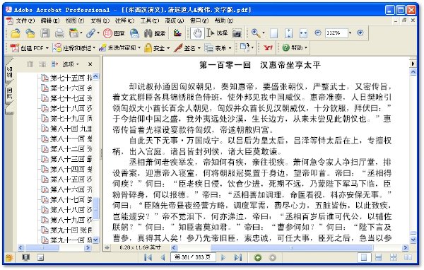424x270 pixels.
Task: Go to previous page arrow
Action: tap(163, 257)
